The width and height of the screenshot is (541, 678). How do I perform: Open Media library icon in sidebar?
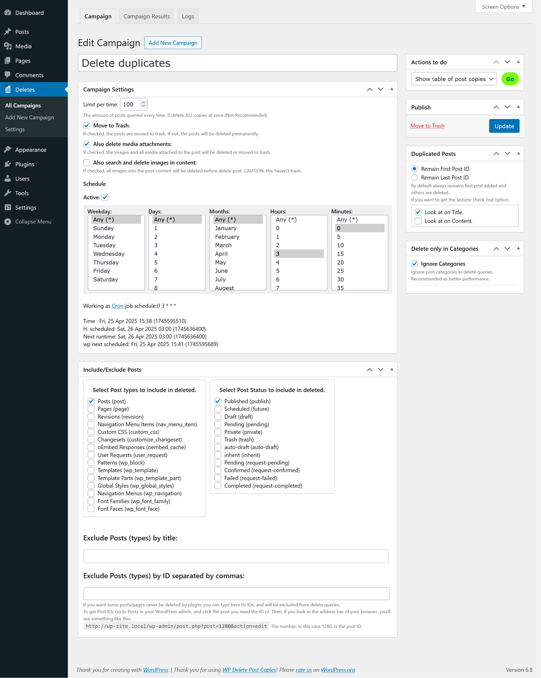8,46
